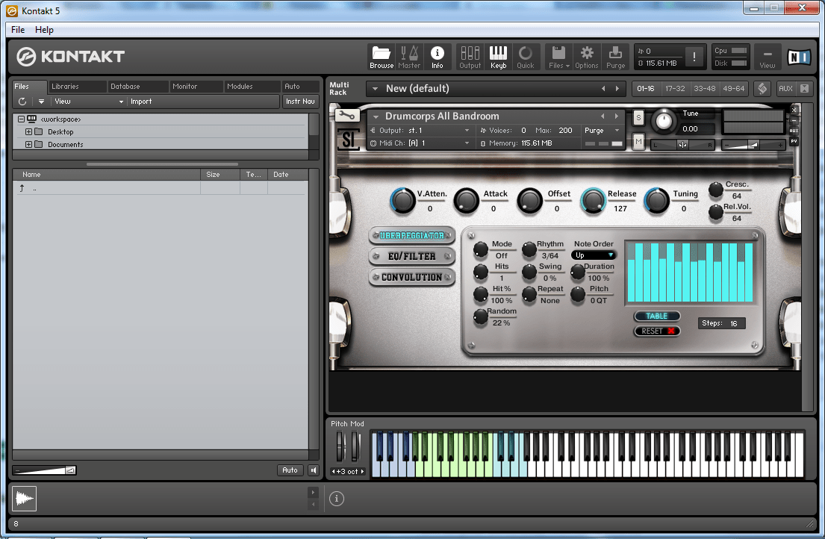Show rack page 33-48
The width and height of the screenshot is (825, 539).
click(705, 88)
